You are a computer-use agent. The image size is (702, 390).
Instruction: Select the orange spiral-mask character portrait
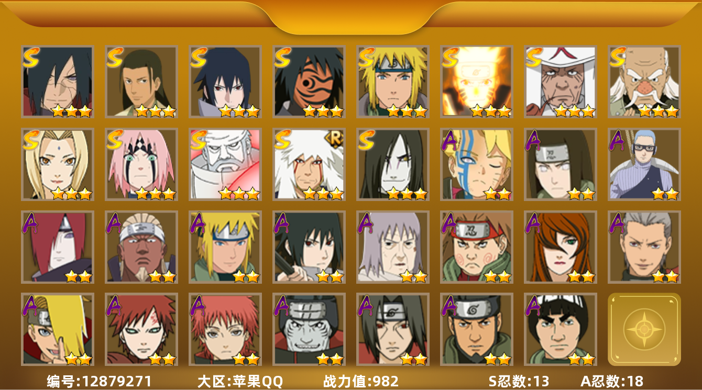pos(309,82)
